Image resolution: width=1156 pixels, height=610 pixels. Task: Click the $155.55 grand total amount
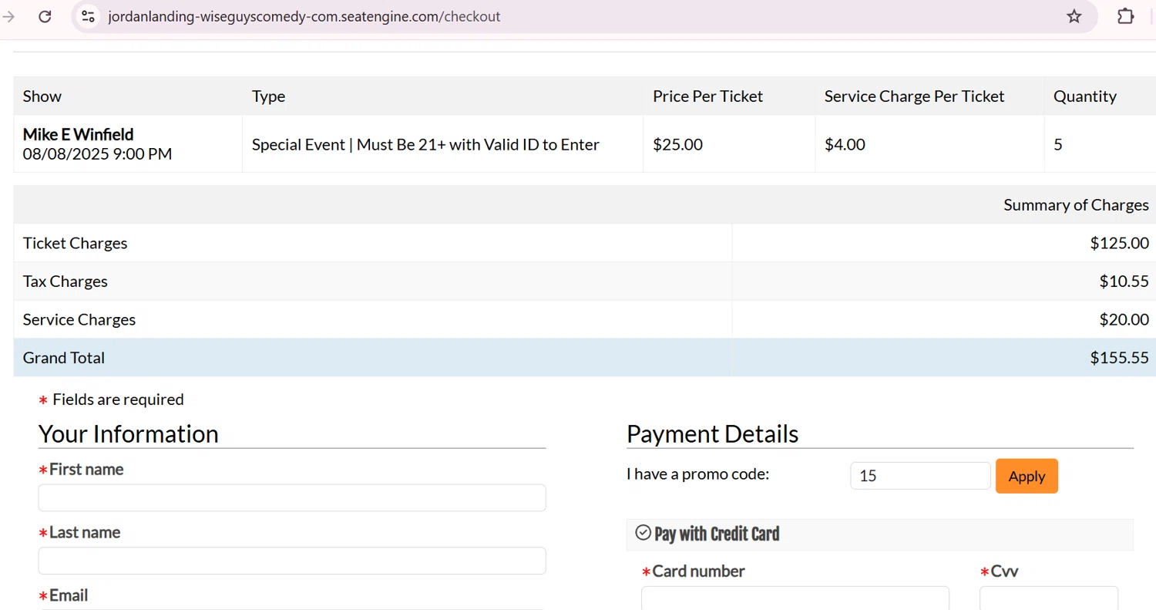click(1119, 358)
